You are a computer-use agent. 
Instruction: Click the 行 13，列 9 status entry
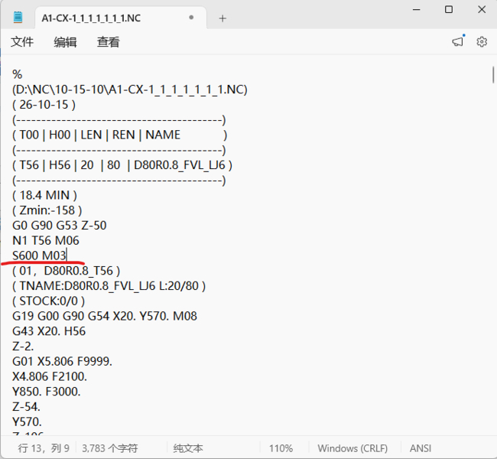pyautogui.click(x=44, y=448)
